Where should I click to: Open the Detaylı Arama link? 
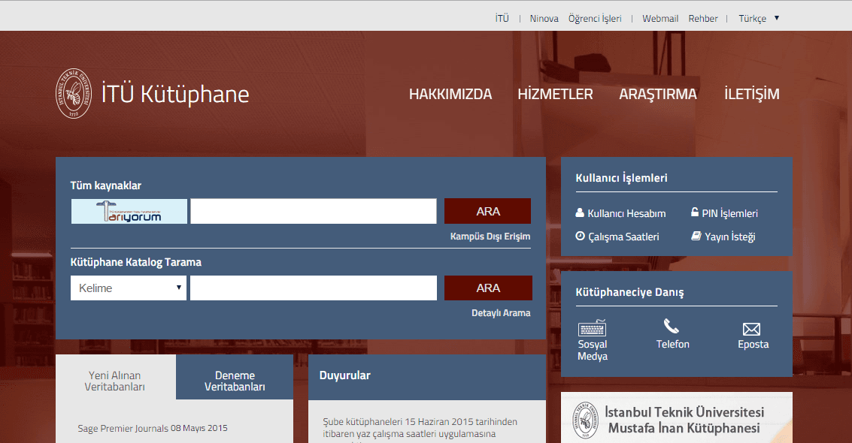click(x=501, y=313)
